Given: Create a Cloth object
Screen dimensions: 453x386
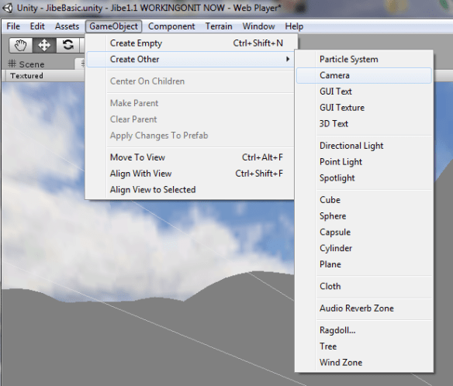Looking at the screenshot, I should 364,286.
